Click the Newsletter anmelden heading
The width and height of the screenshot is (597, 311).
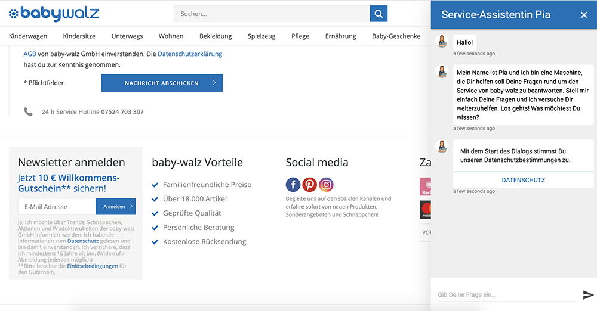coord(72,162)
